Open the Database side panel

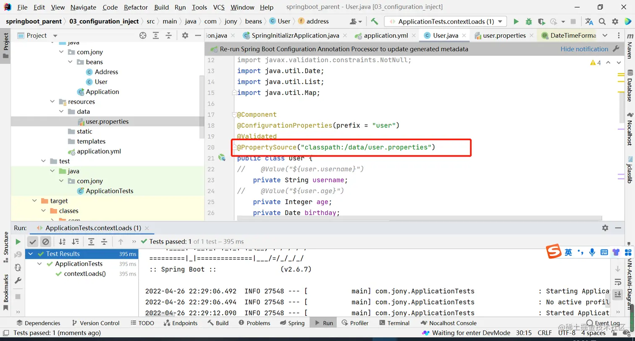point(630,87)
